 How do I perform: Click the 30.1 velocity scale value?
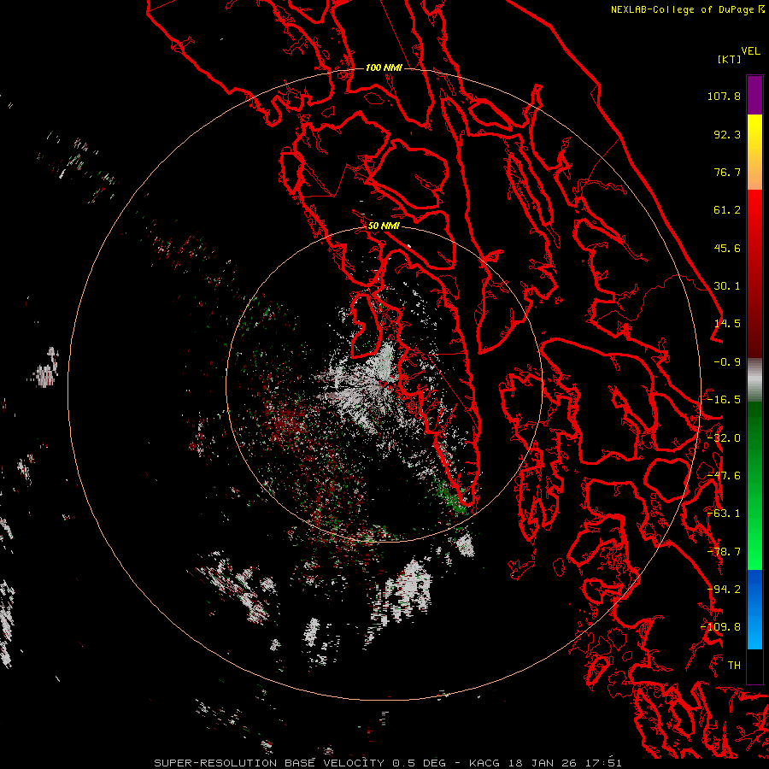727,286
